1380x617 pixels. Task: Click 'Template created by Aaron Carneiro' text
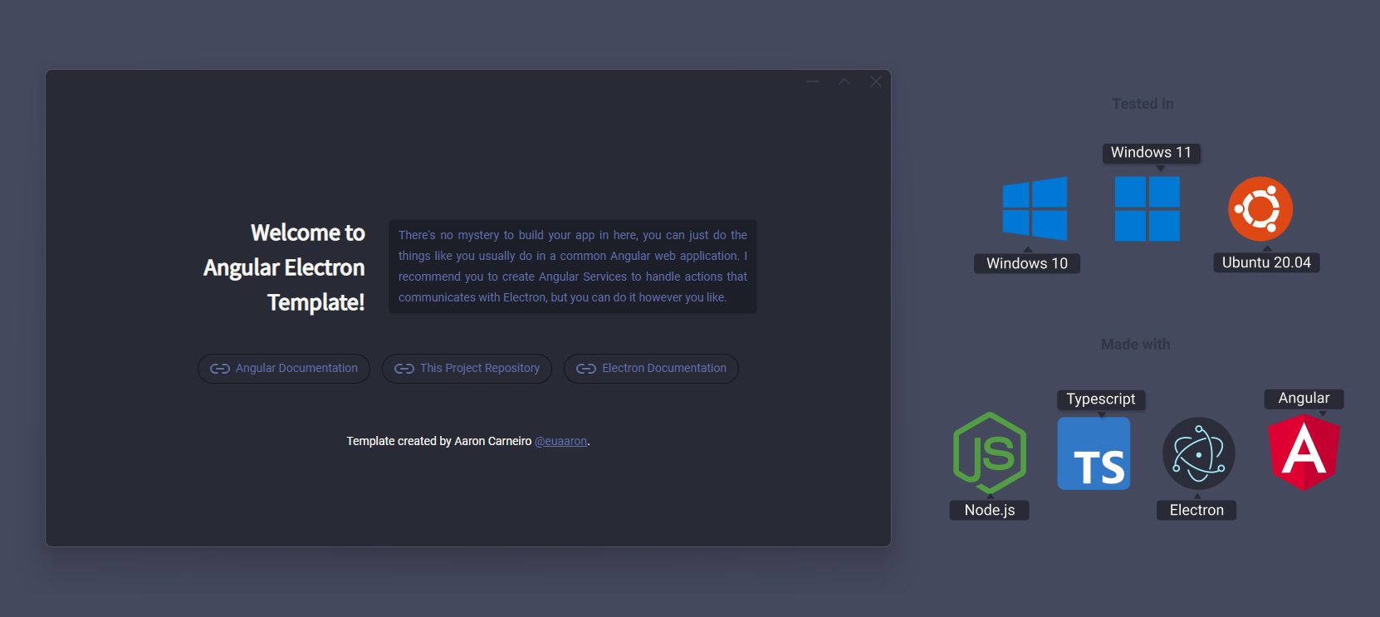coord(439,441)
